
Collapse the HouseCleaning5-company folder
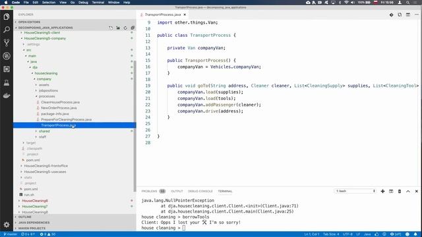pyautogui.click(x=45, y=38)
